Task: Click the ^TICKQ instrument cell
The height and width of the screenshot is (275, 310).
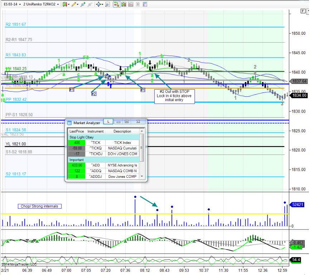Action: [95, 148]
